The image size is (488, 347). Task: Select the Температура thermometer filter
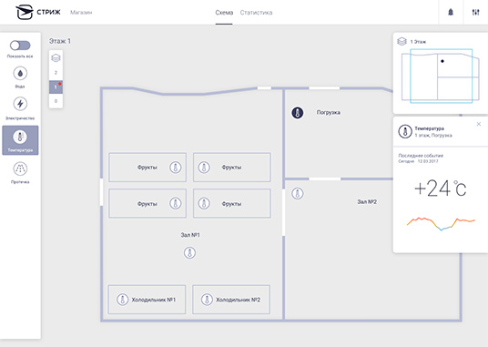[x=20, y=140]
